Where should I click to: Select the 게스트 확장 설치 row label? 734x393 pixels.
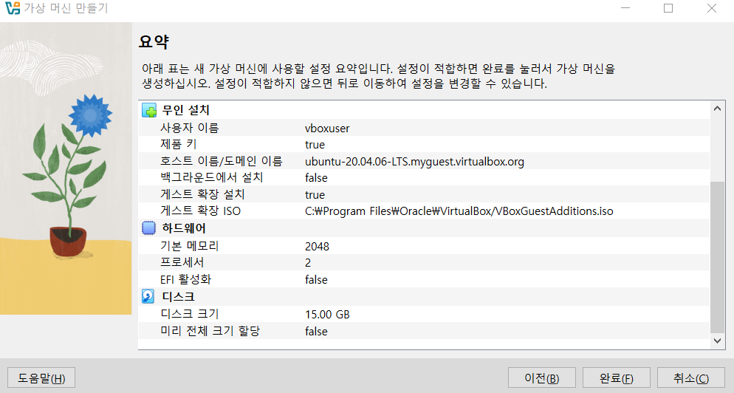[202, 194]
